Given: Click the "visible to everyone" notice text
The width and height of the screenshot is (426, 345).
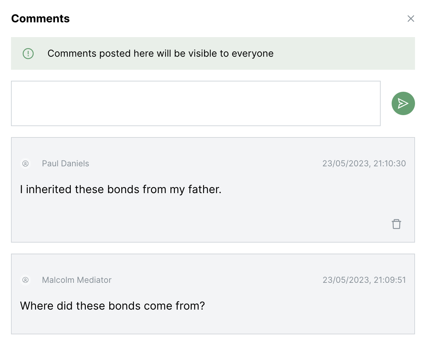Looking at the screenshot, I should (x=160, y=54).
